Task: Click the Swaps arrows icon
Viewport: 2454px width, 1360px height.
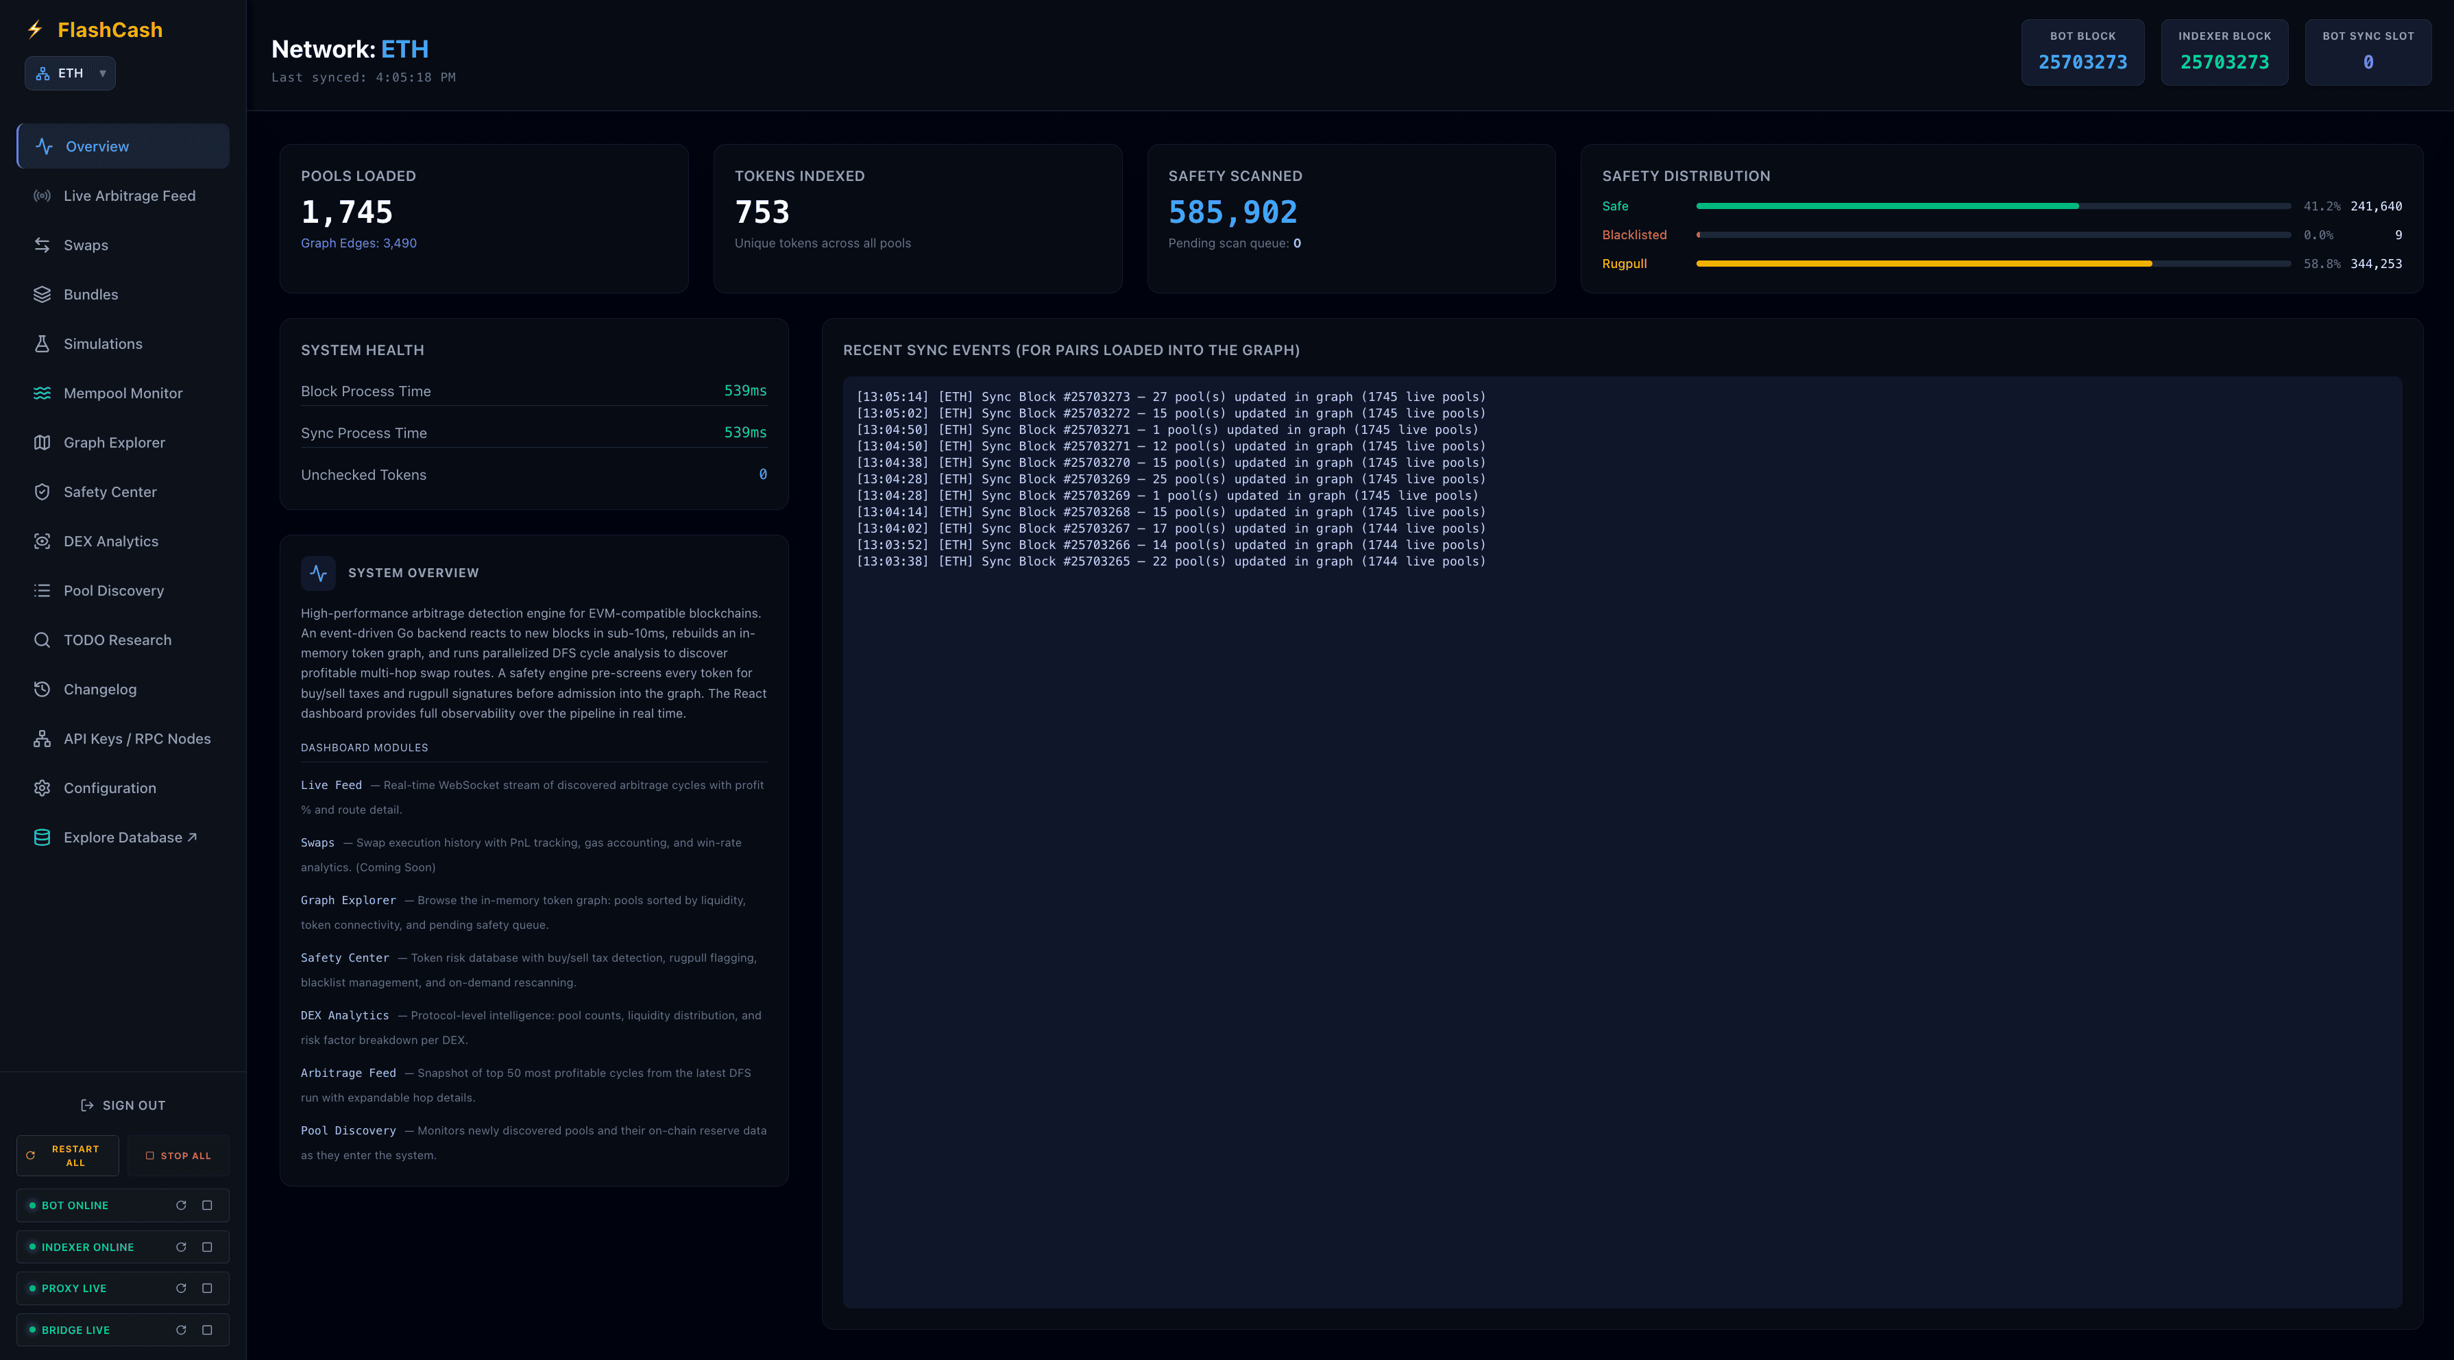Action: tap(42, 245)
